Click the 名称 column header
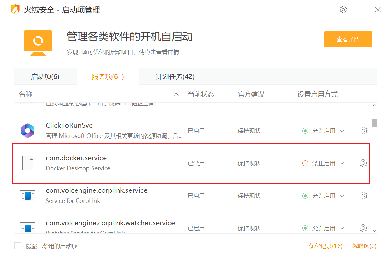391x258 pixels. (26, 94)
